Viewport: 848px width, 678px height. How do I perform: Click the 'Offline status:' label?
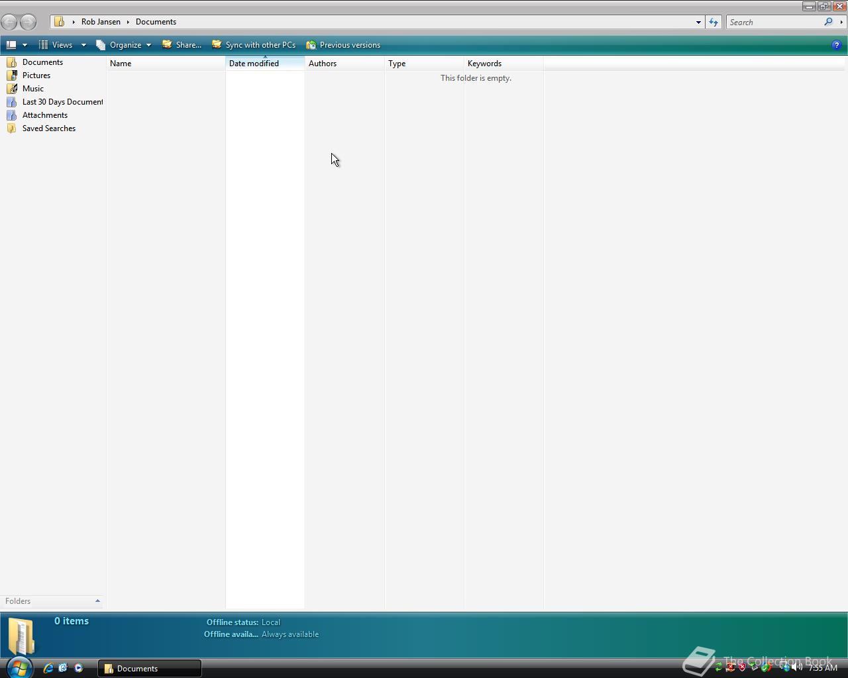tap(233, 622)
